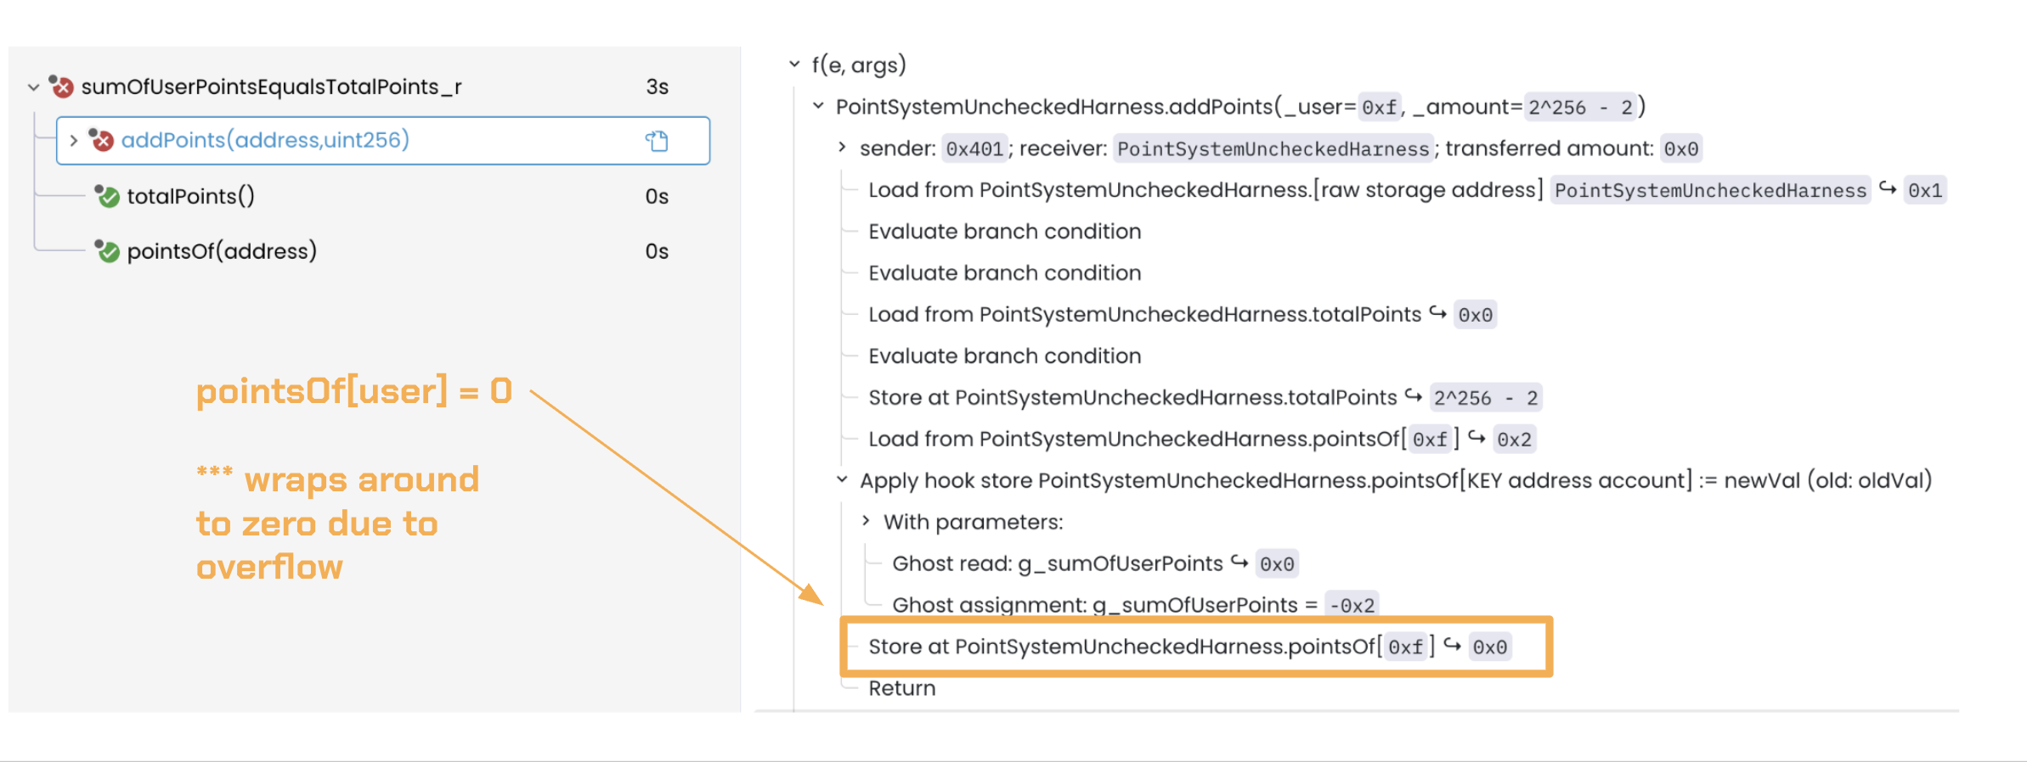Click the -0x2 ghost assignment value
The image size is (2027, 762).
(x=1351, y=606)
